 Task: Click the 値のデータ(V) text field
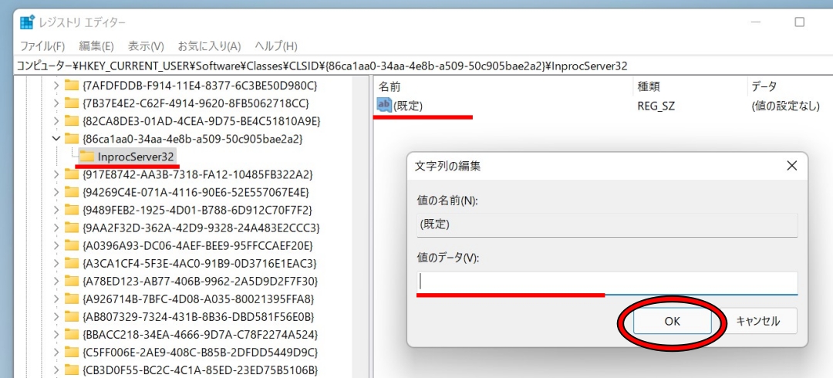607,282
